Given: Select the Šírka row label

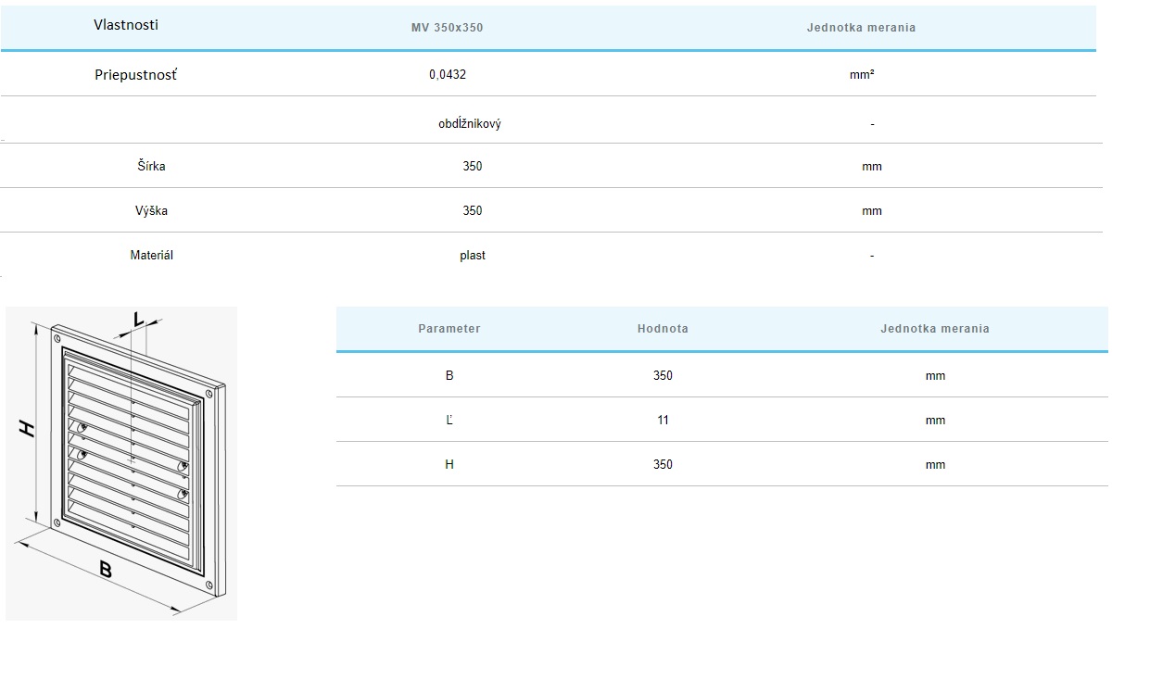Looking at the screenshot, I should tap(151, 167).
